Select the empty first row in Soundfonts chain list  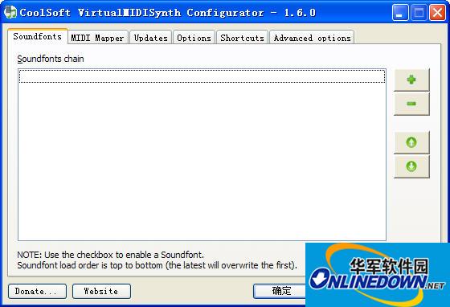tap(202, 76)
